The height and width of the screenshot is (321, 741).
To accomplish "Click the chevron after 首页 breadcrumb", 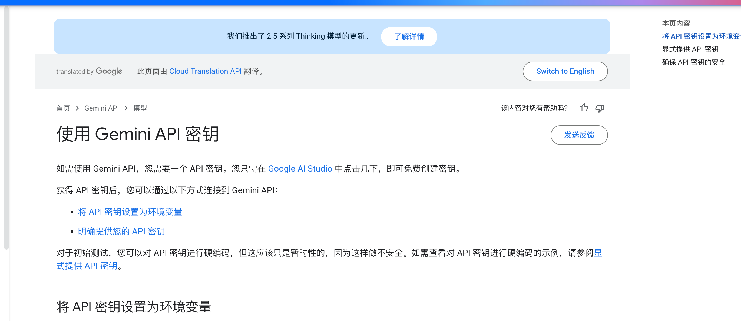I will point(77,108).
